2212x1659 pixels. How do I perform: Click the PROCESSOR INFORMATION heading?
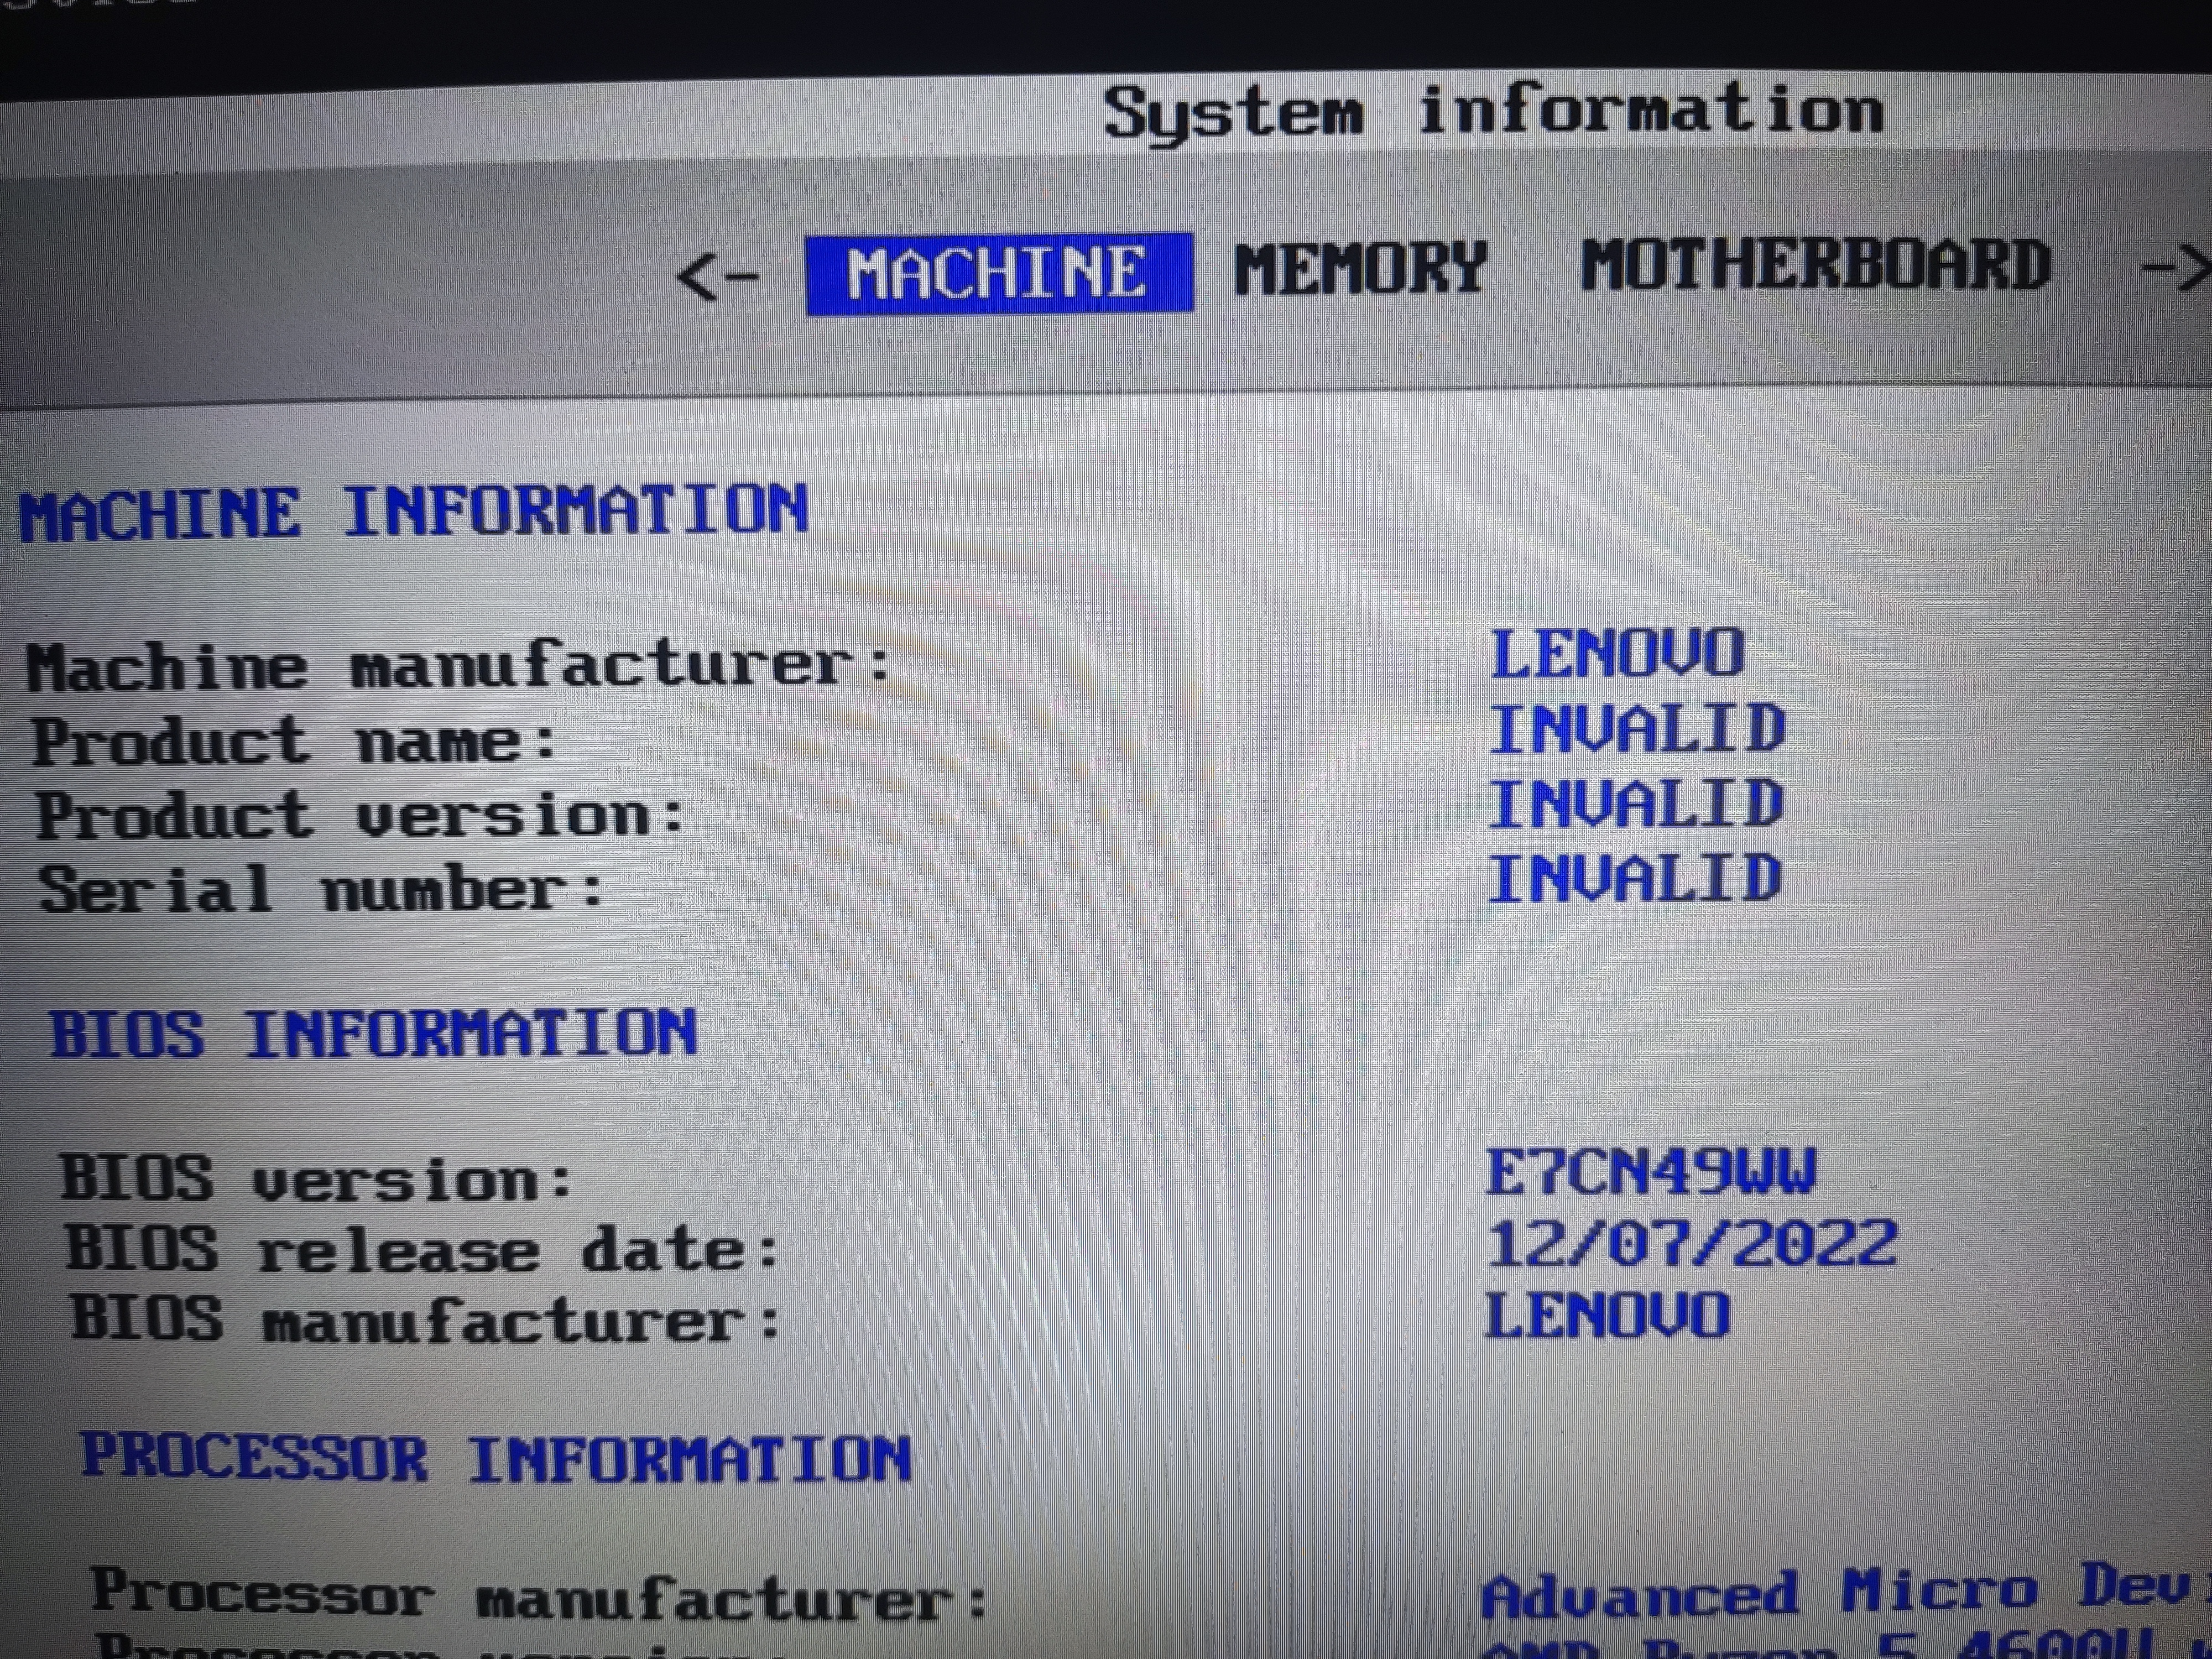click(496, 1458)
